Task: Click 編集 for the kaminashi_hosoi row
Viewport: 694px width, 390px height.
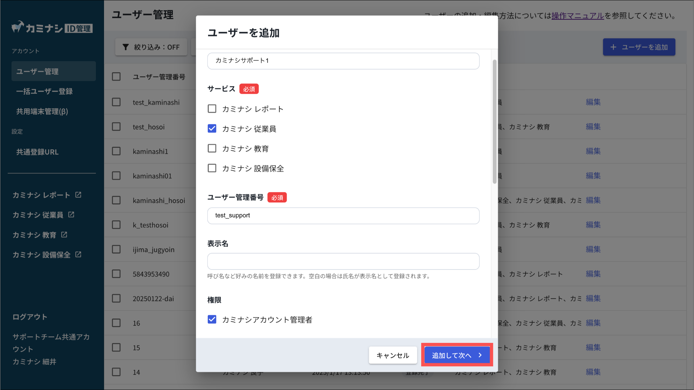Action: pyautogui.click(x=593, y=200)
